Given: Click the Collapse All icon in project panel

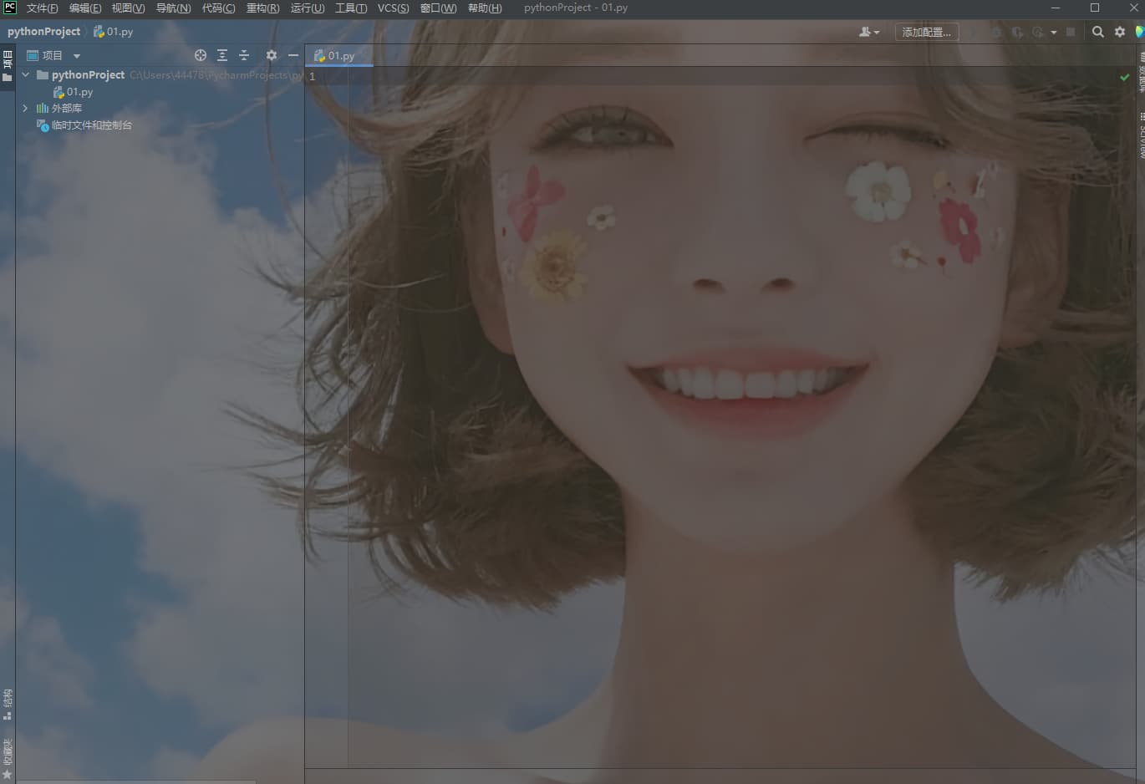Looking at the screenshot, I should (244, 55).
